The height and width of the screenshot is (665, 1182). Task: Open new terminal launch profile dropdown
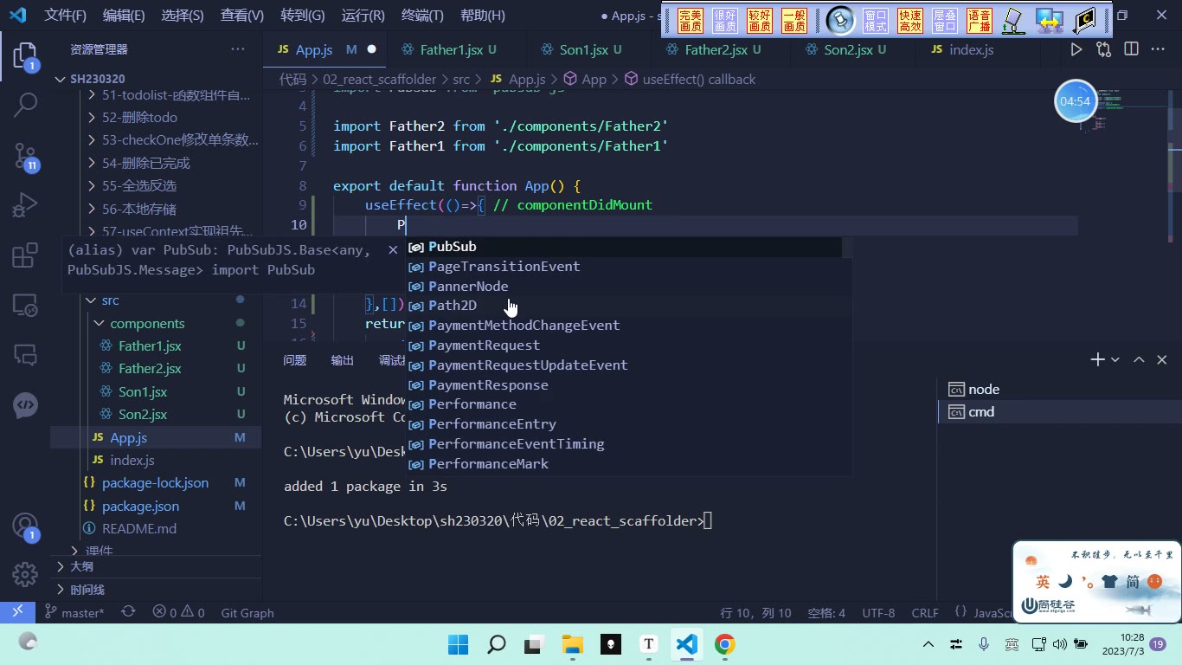[x=1115, y=359]
